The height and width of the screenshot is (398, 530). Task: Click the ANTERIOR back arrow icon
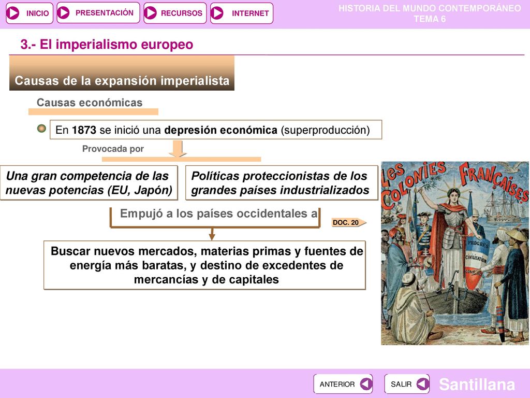366,384
